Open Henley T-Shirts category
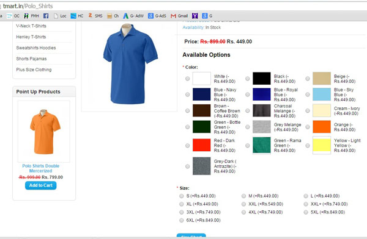The width and height of the screenshot is (367, 239). (x=31, y=37)
